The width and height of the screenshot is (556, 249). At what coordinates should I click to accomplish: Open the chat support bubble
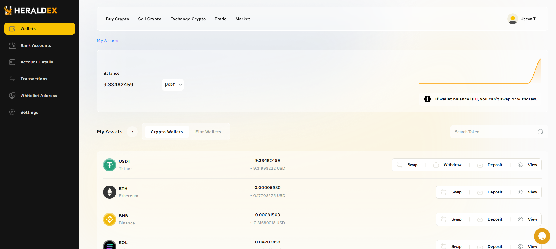pos(542,236)
